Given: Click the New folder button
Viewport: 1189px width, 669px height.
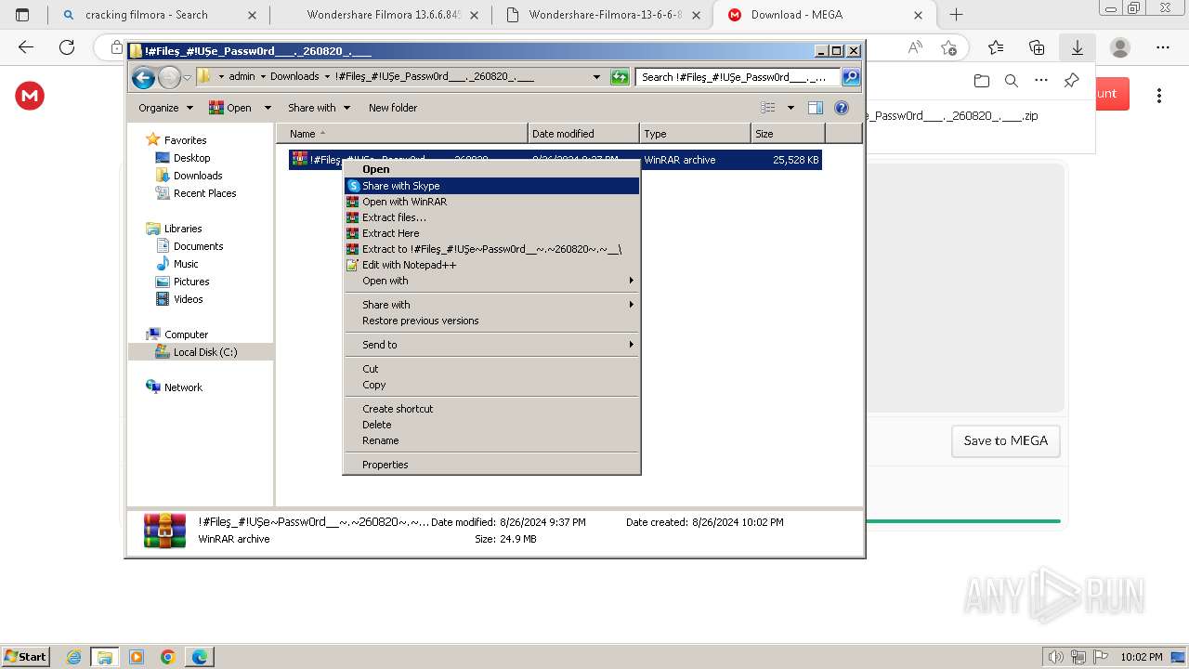Looking at the screenshot, I should click(x=393, y=108).
